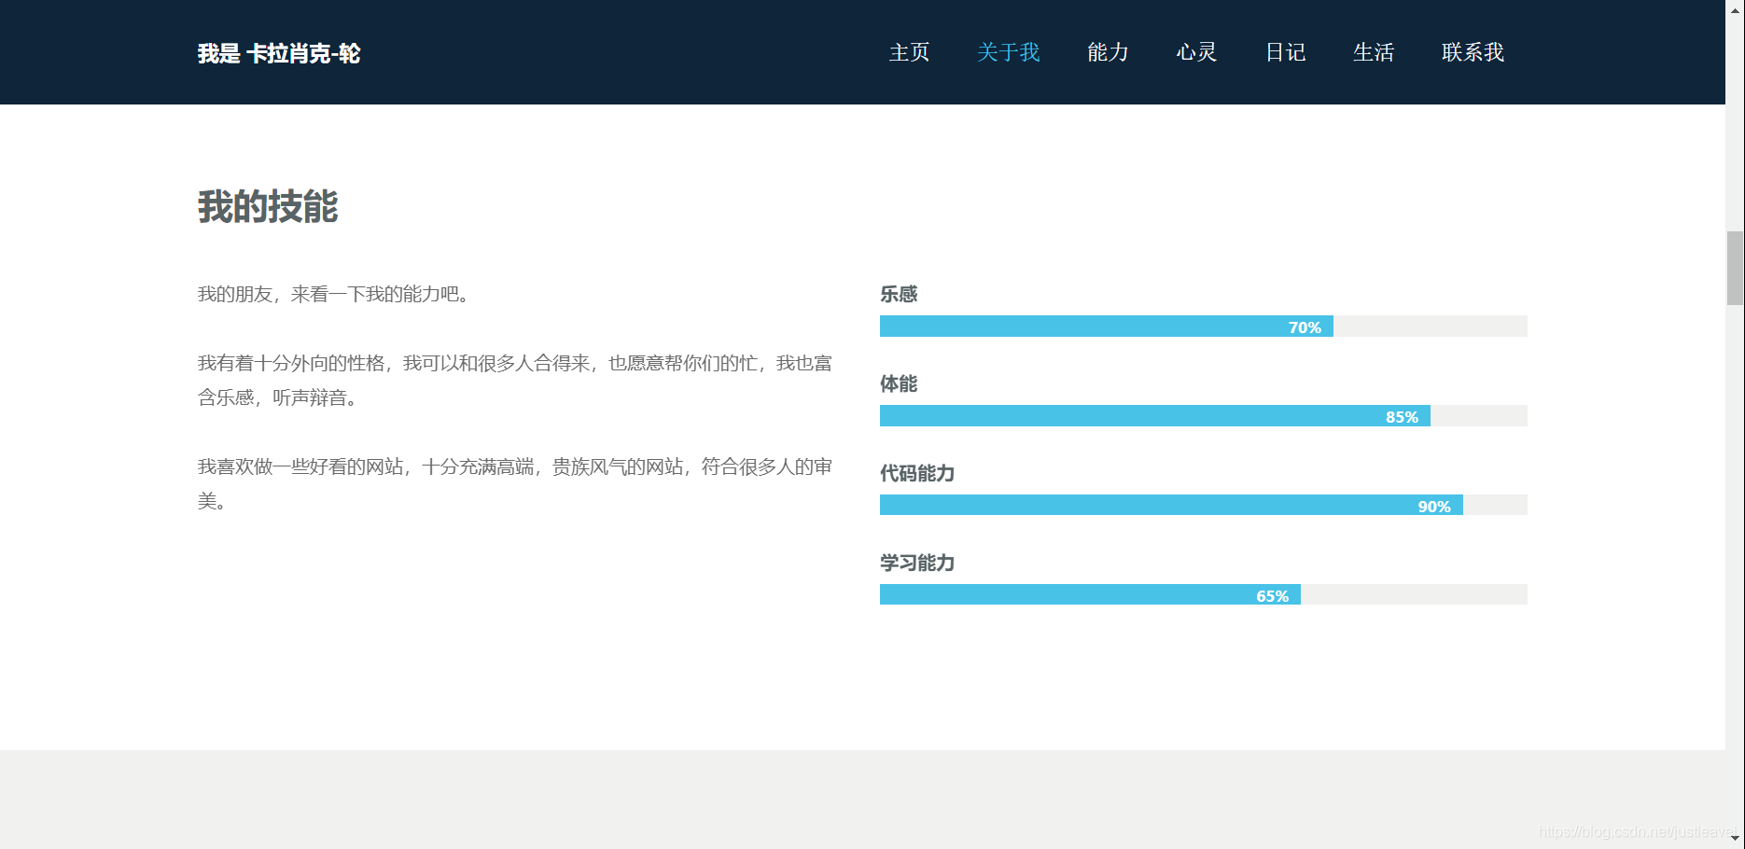Click the 学习能力 skill label
Screen dimensions: 1745x849
click(x=917, y=563)
